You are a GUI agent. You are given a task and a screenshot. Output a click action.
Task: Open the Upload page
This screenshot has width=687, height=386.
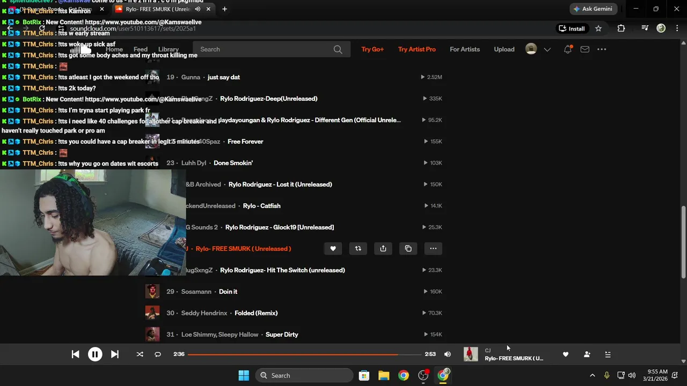click(504, 49)
